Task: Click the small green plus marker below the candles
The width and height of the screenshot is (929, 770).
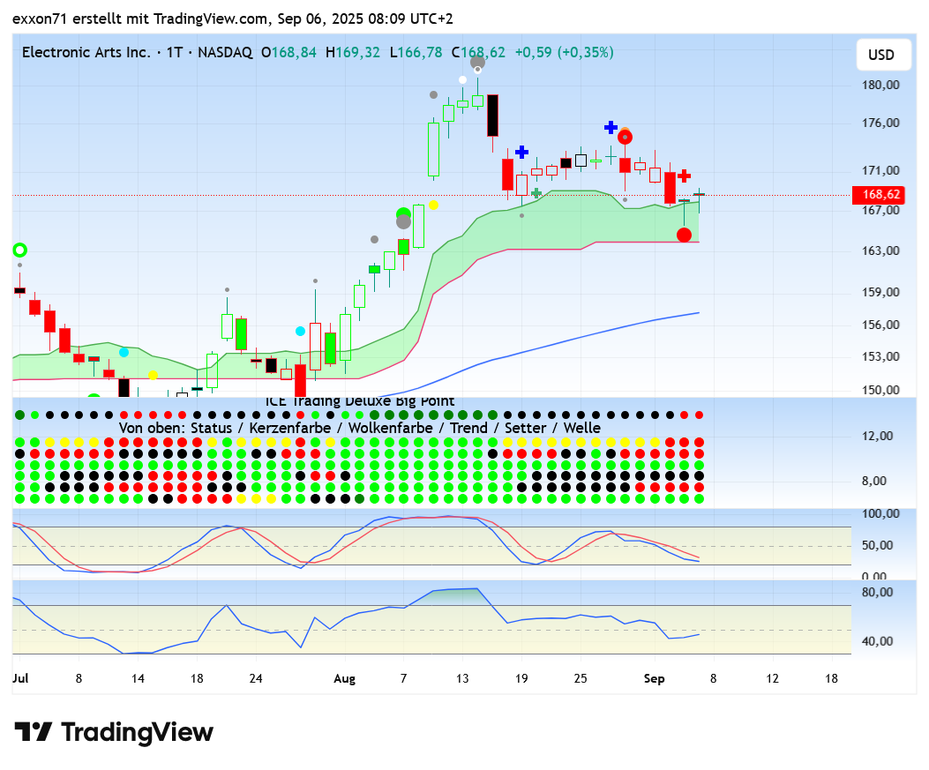Action: point(536,192)
